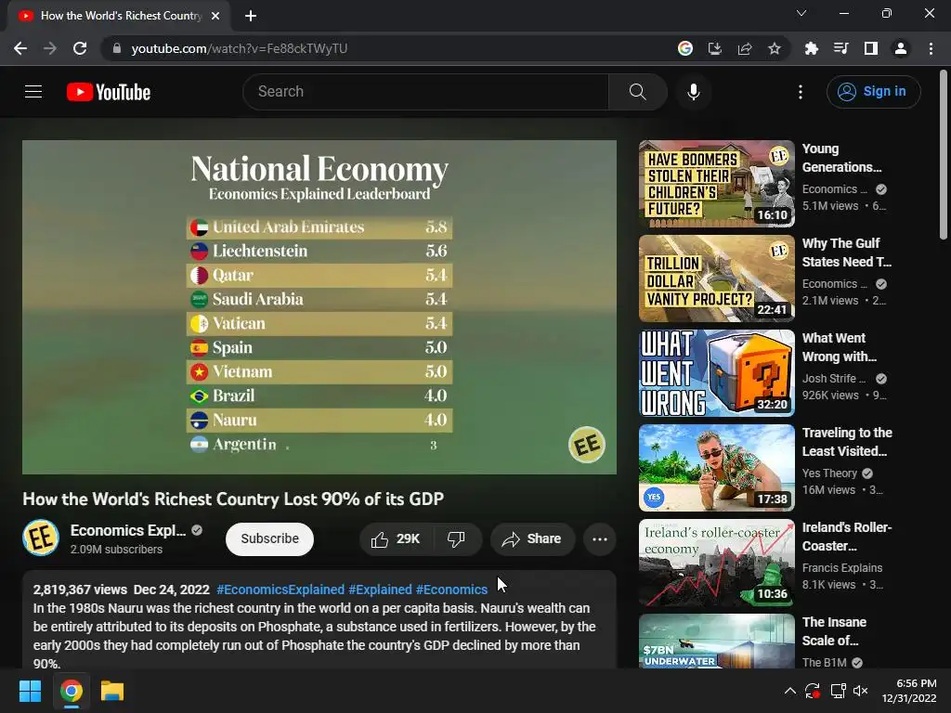
Task: Click the video title text
Action: coord(233,499)
